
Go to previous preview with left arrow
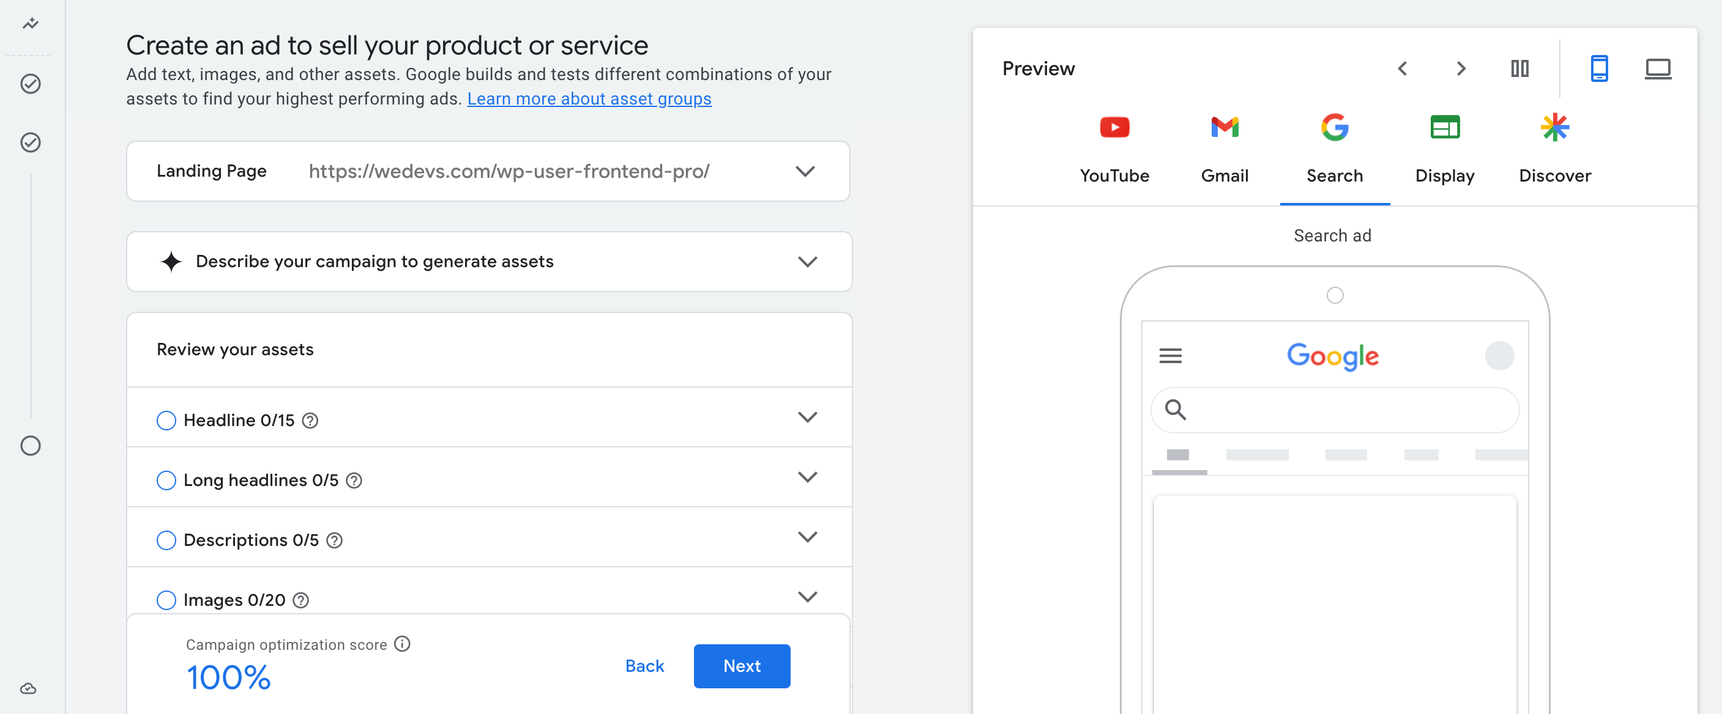tap(1403, 68)
